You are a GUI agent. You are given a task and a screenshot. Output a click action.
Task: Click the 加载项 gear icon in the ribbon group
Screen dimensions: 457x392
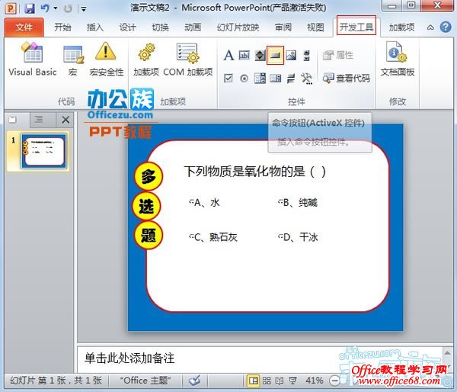pyautogui.click(x=145, y=59)
